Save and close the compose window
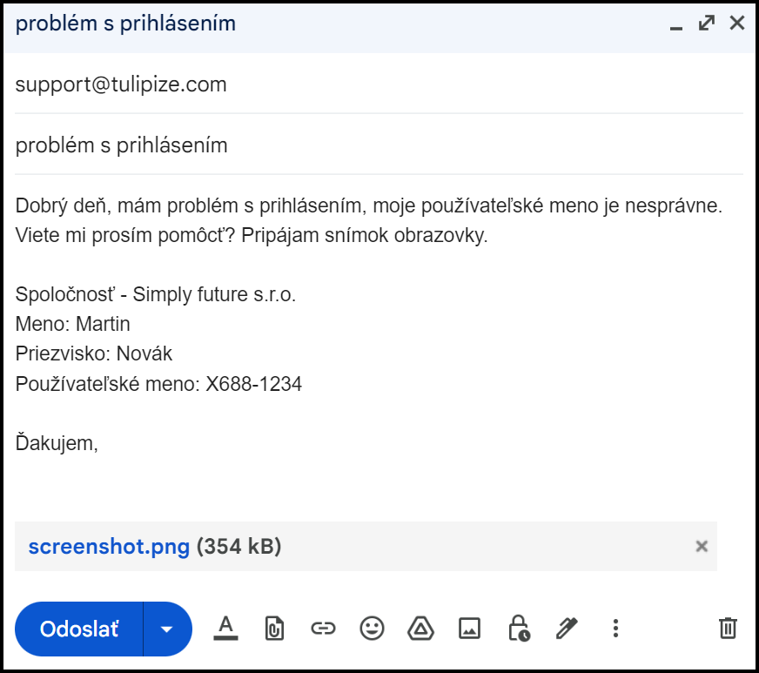This screenshot has height=673, width=759. pos(737,24)
